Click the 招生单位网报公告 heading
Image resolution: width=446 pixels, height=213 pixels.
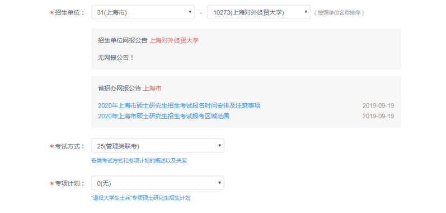pos(123,40)
